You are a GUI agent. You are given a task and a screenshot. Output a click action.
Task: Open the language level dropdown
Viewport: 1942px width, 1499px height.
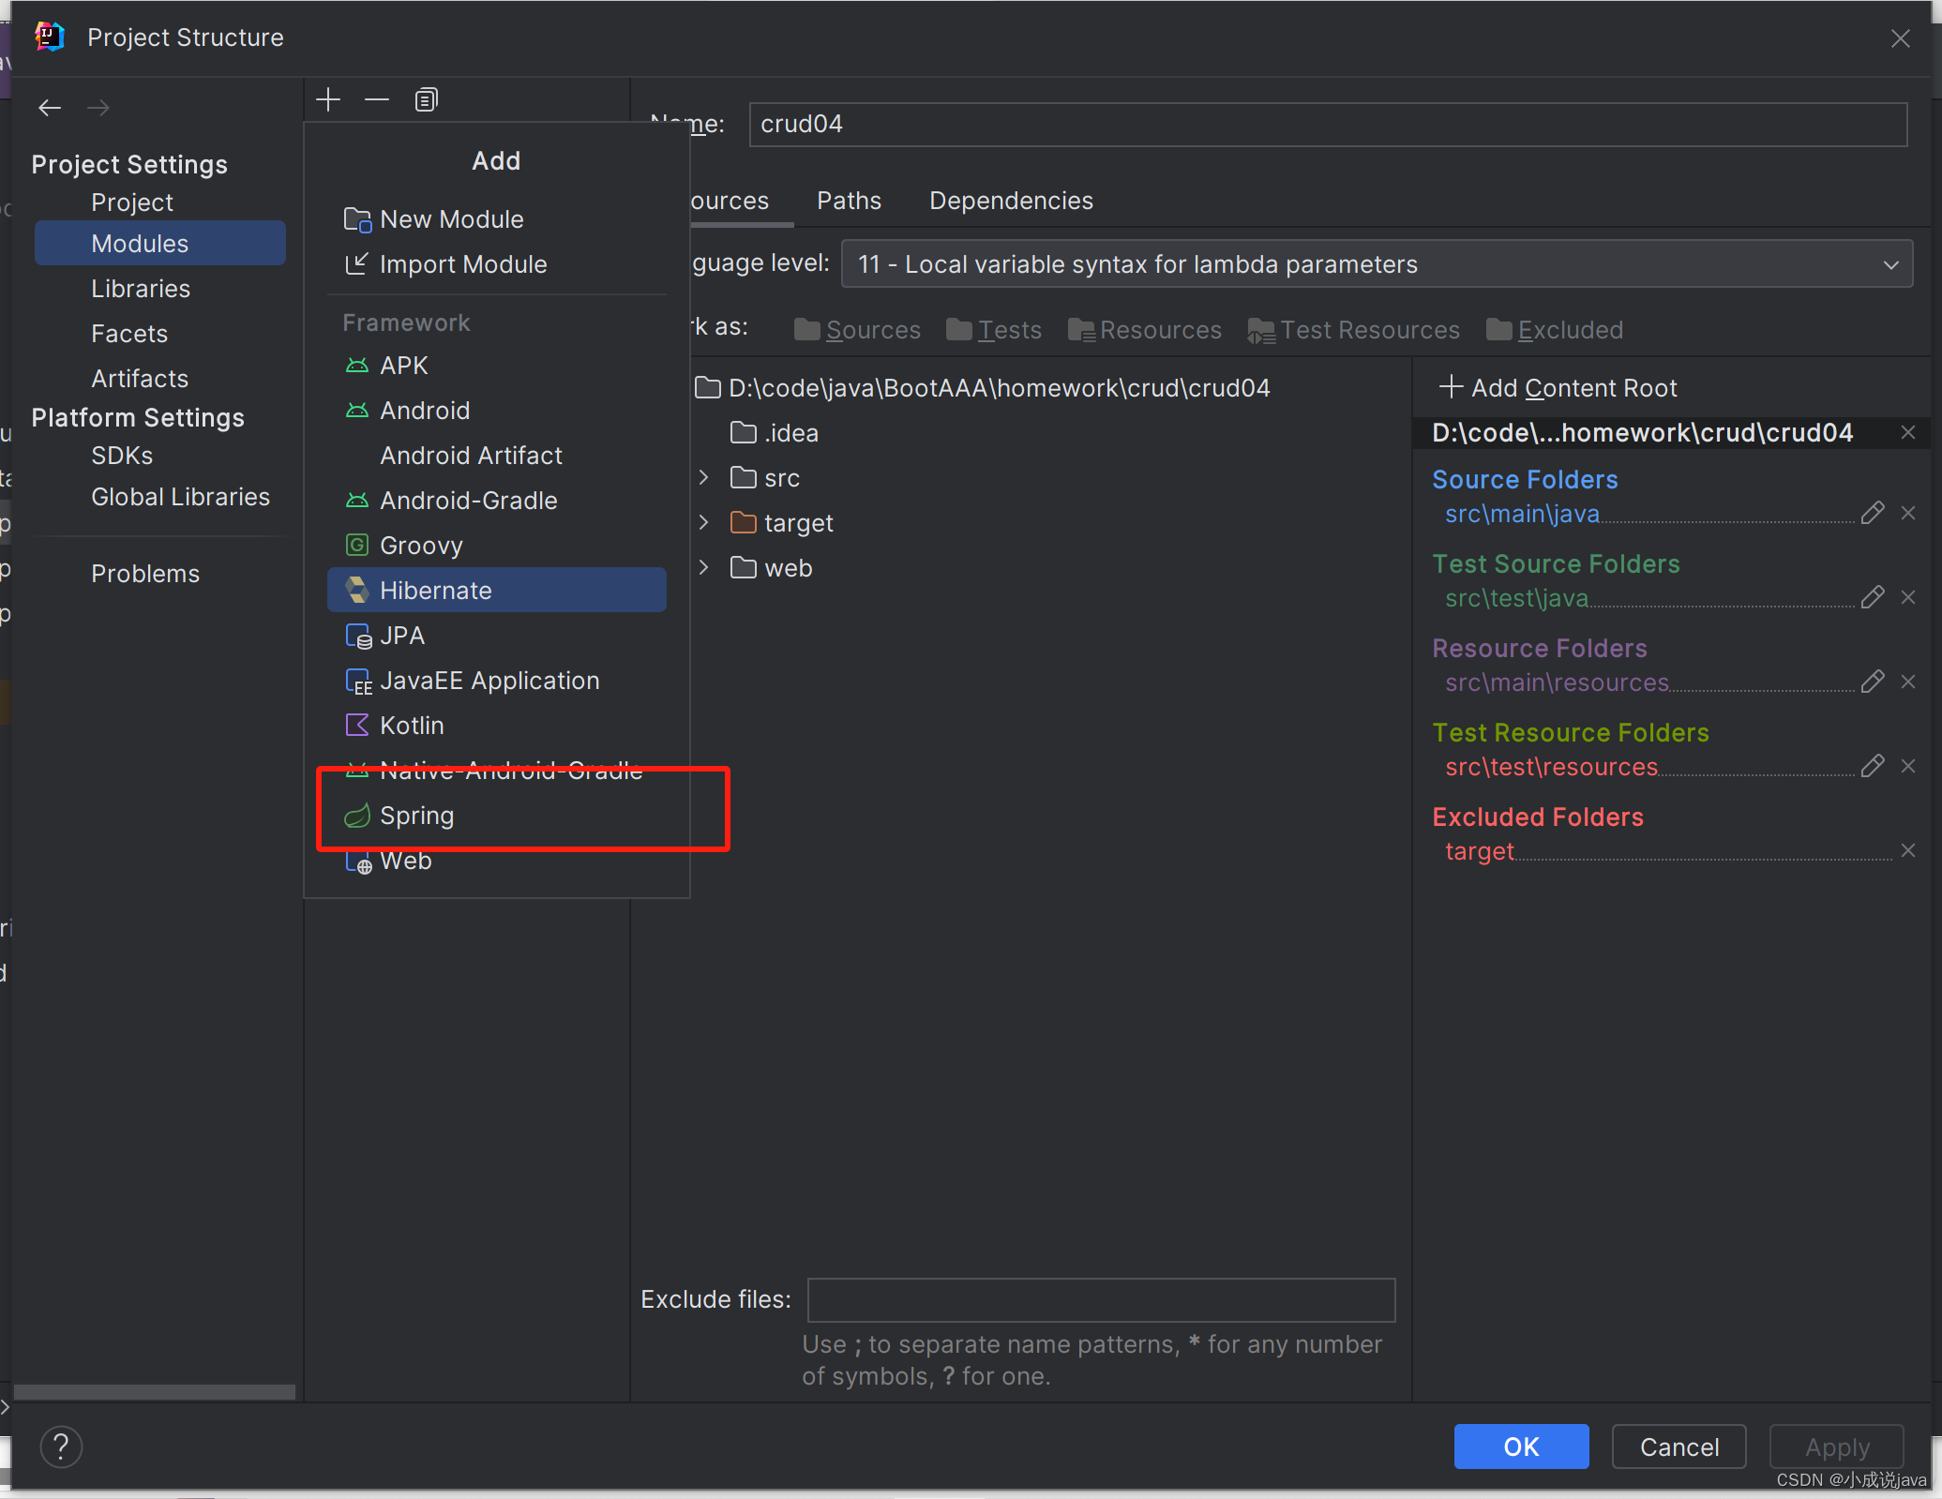(x=1890, y=264)
